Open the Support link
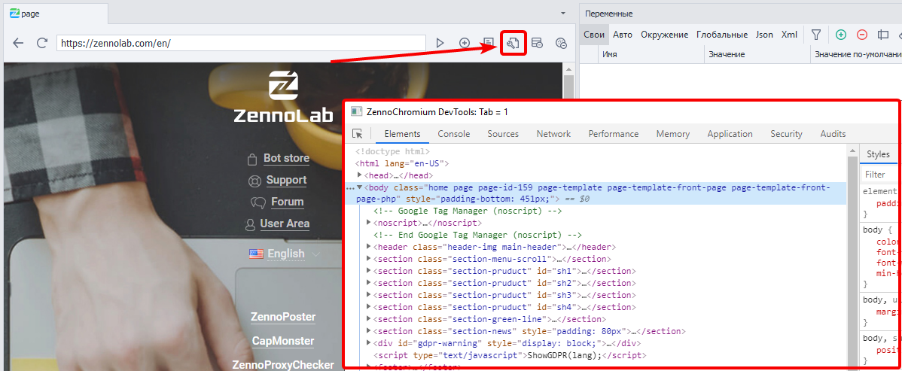The width and height of the screenshot is (902, 371). tap(286, 180)
